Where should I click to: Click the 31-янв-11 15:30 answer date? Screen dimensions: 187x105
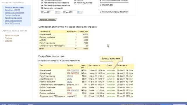click(x=125, y=96)
